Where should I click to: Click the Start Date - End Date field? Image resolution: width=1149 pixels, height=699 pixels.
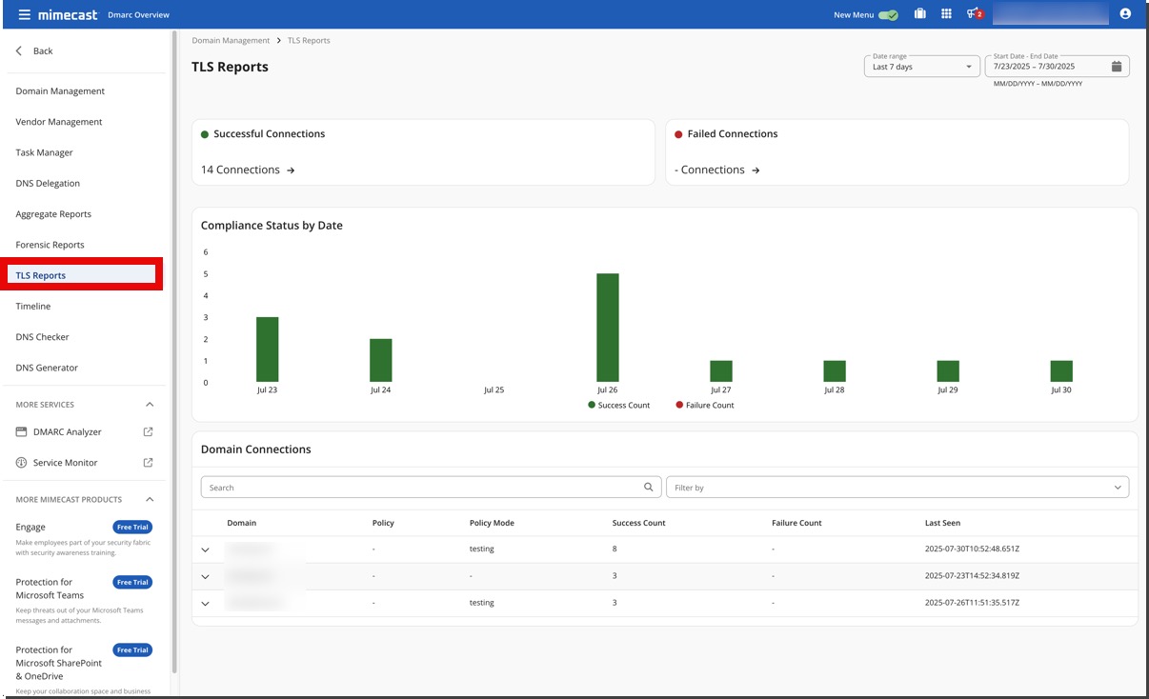pos(1057,67)
